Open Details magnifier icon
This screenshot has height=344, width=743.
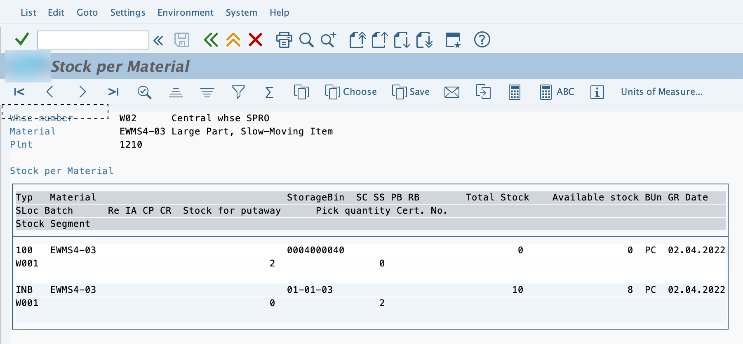[x=144, y=92]
